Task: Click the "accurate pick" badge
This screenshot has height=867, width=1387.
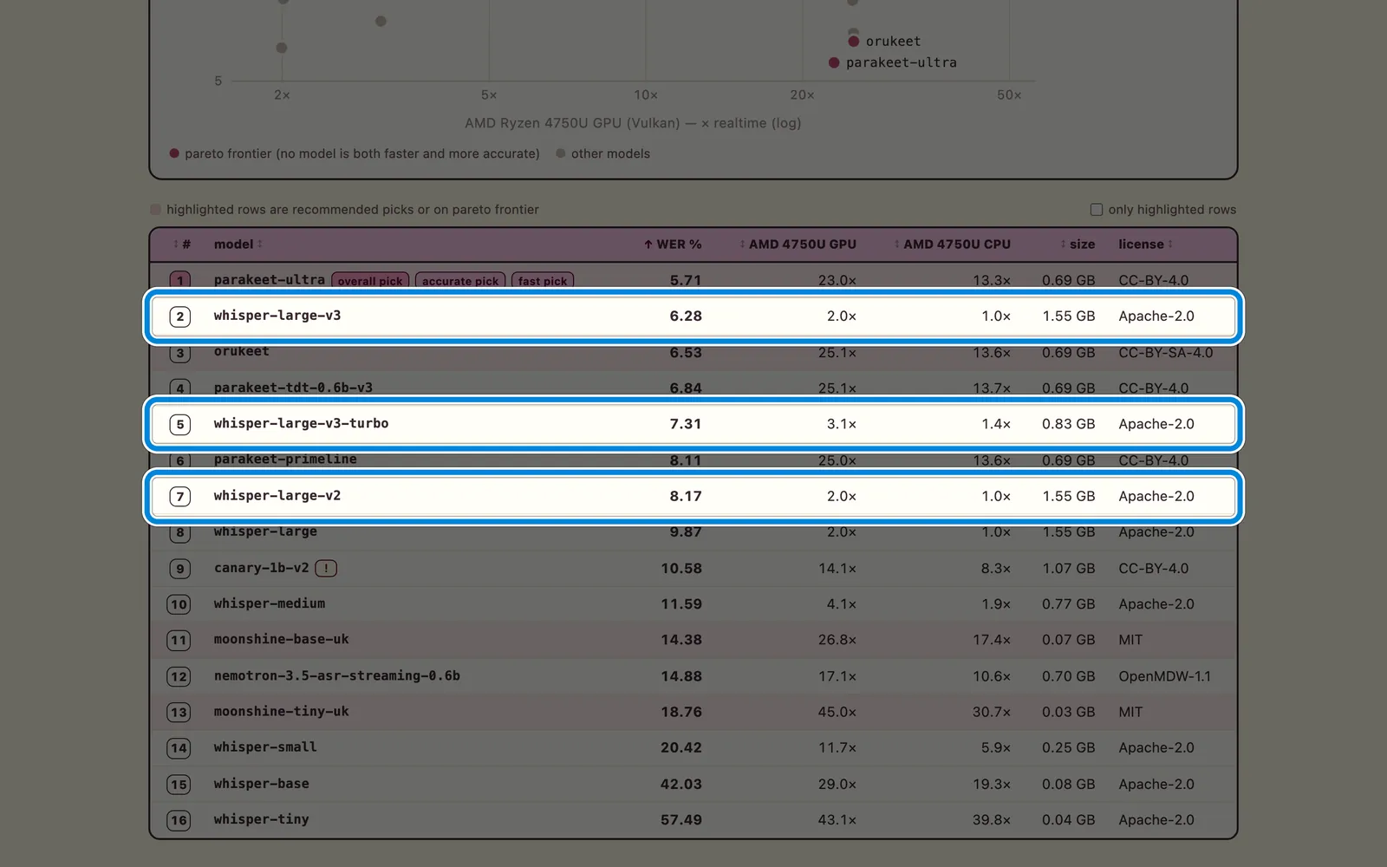Action: pos(460,281)
